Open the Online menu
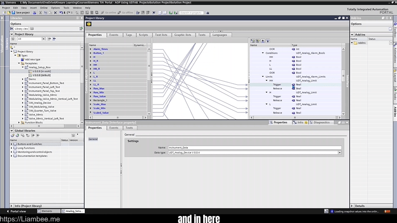397x223 pixels. tap(44, 8)
